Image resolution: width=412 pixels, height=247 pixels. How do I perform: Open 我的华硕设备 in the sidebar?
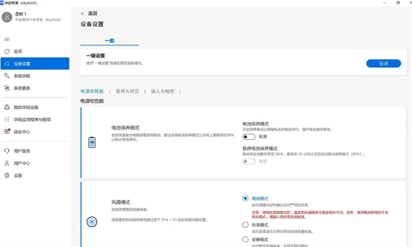[x=35, y=107]
